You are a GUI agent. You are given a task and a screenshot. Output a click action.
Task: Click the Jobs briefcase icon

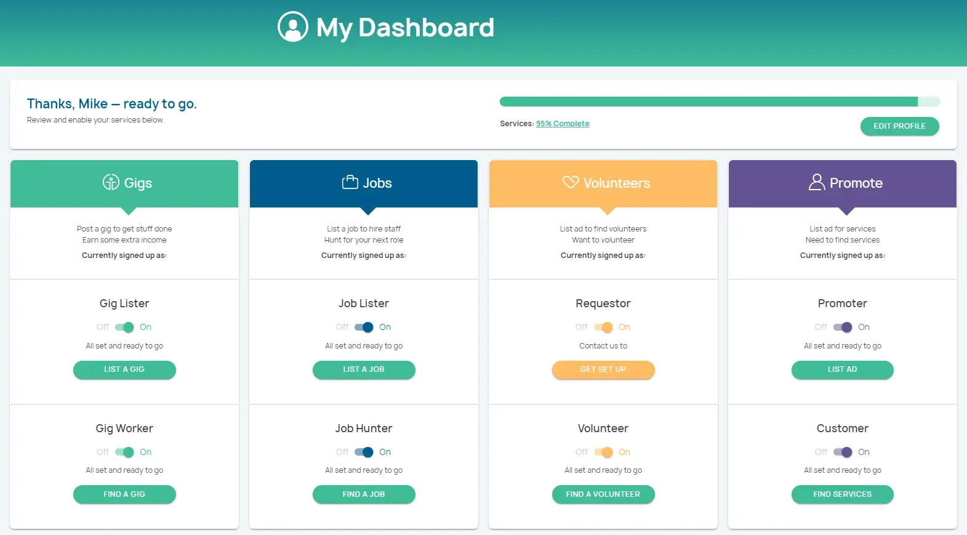pyautogui.click(x=350, y=182)
